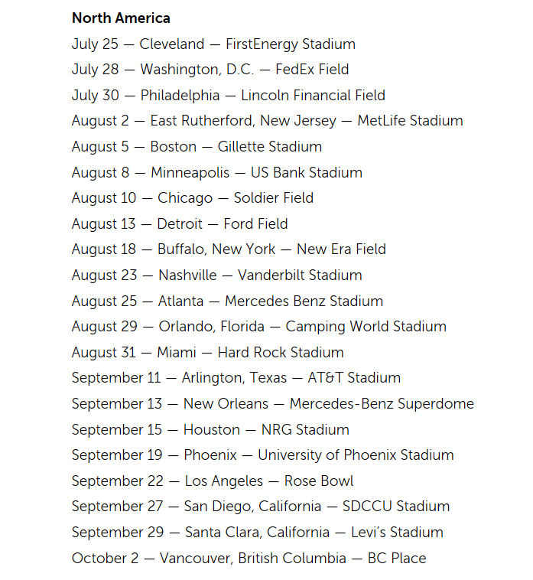The height and width of the screenshot is (580, 533).
Task: Click the North America heading
Action: [121, 18]
